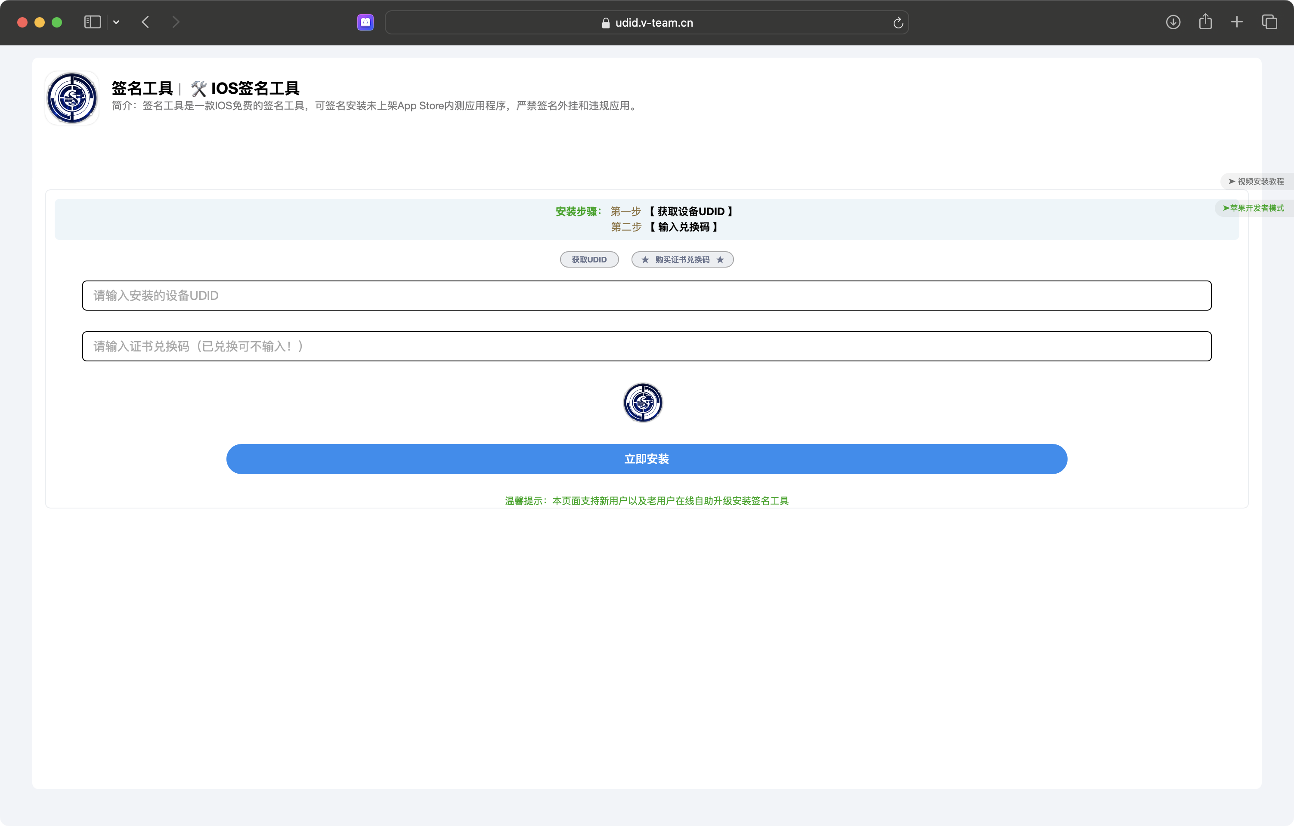Click the green 温馨提示 notice text
This screenshot has height=826, width=1294.
[647, 500]
